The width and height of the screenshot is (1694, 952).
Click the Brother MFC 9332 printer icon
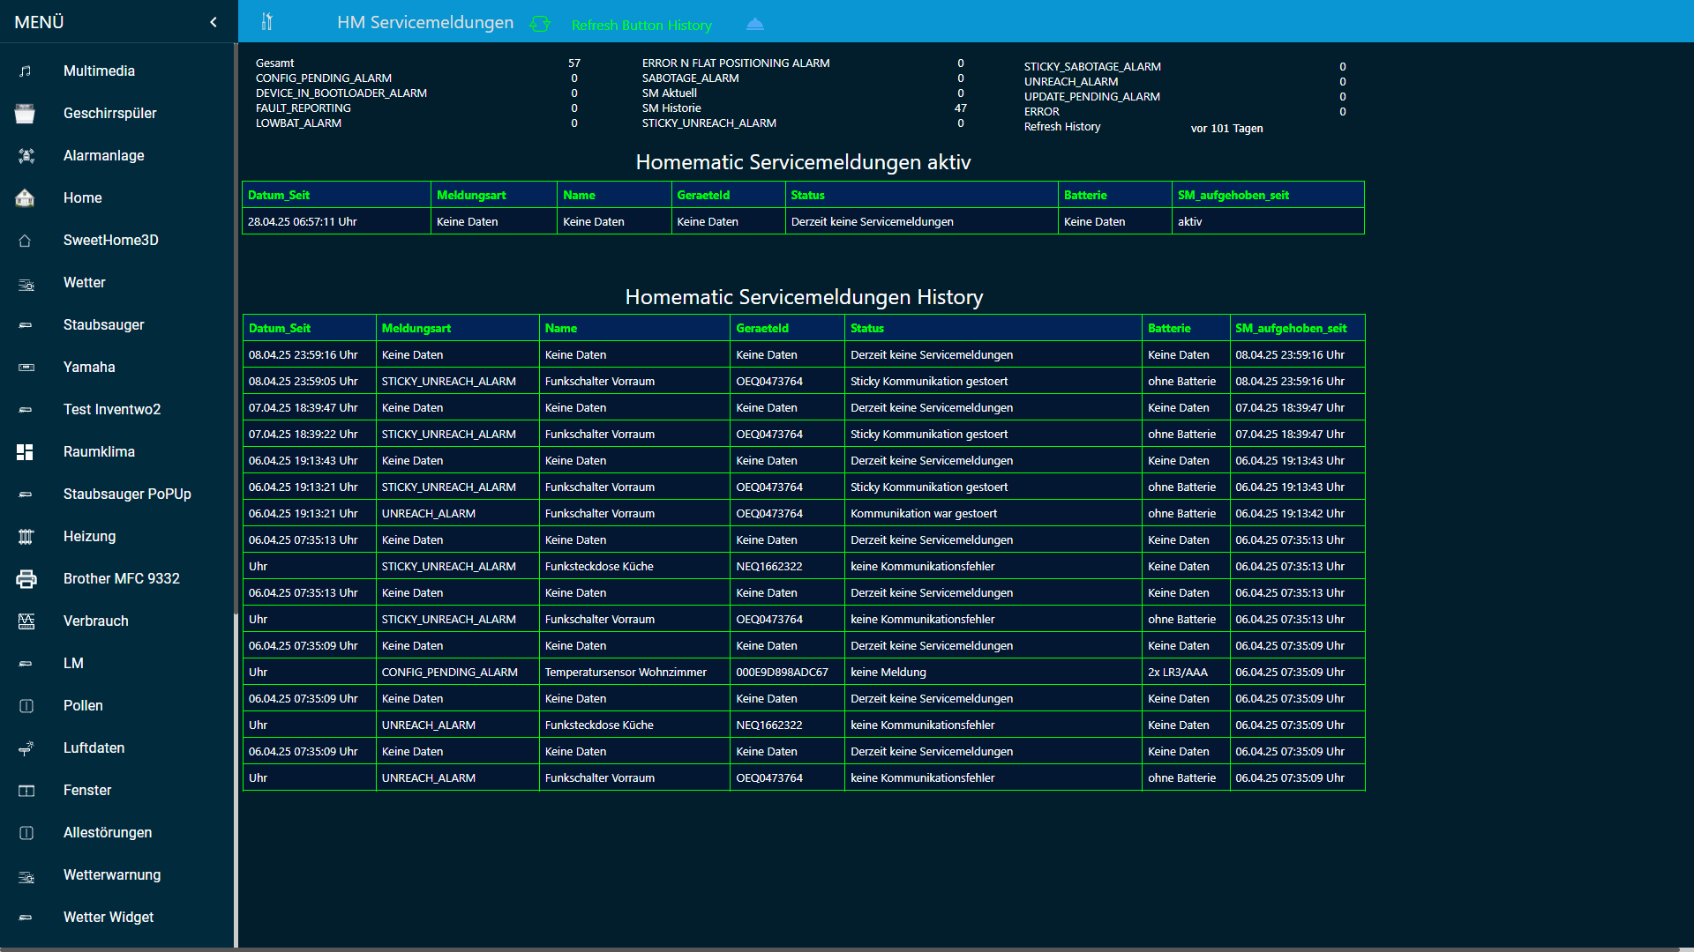(26, 579)
